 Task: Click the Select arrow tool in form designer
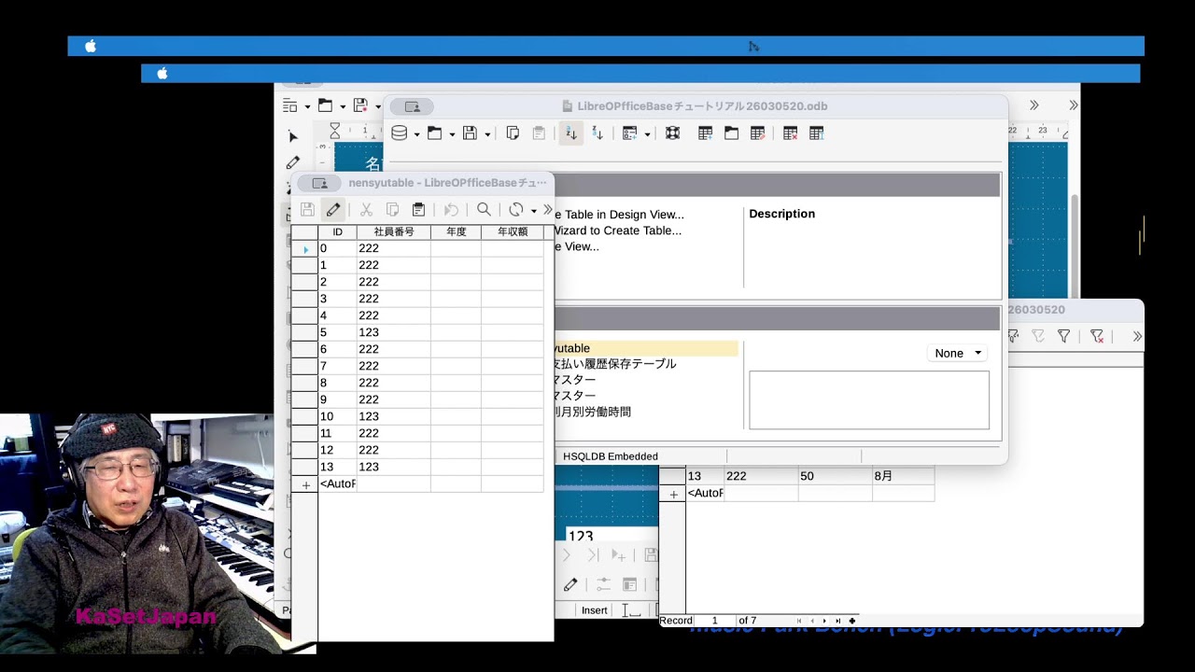click(x=293, y=136)
